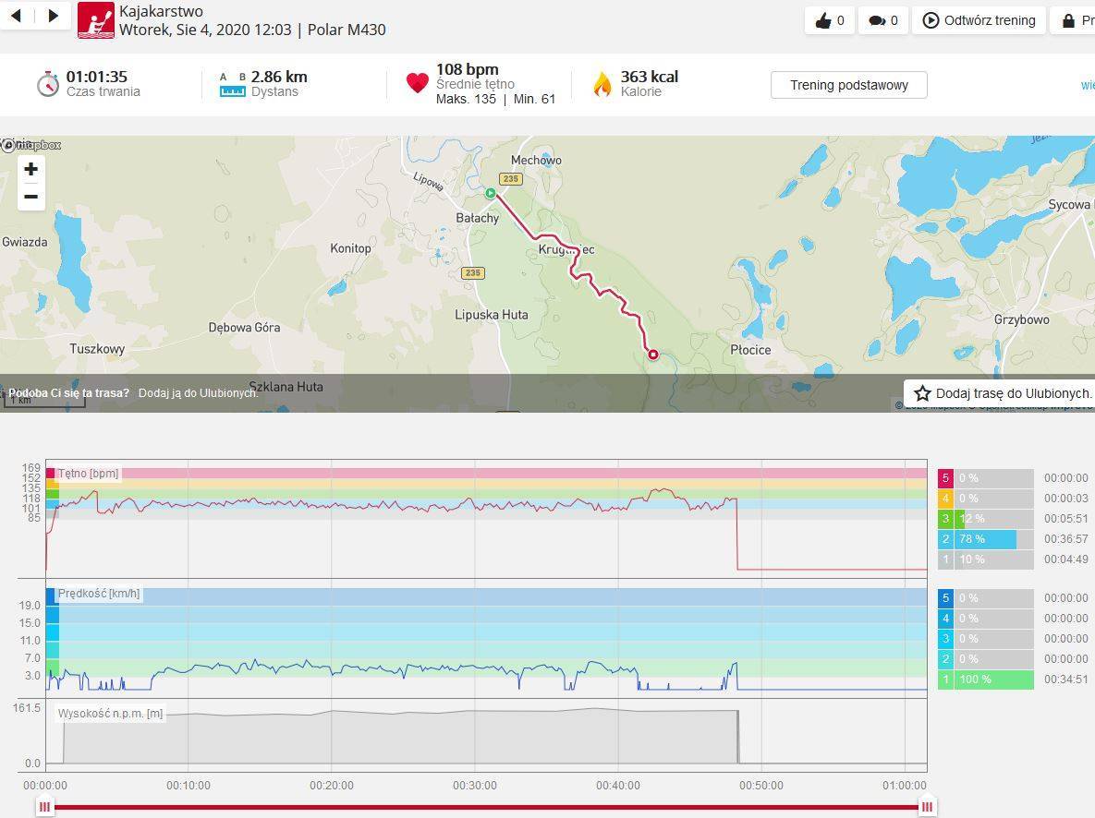Click the Trening podstawowy button
This screenshot has width=1095, height=818.
(848, 85)
